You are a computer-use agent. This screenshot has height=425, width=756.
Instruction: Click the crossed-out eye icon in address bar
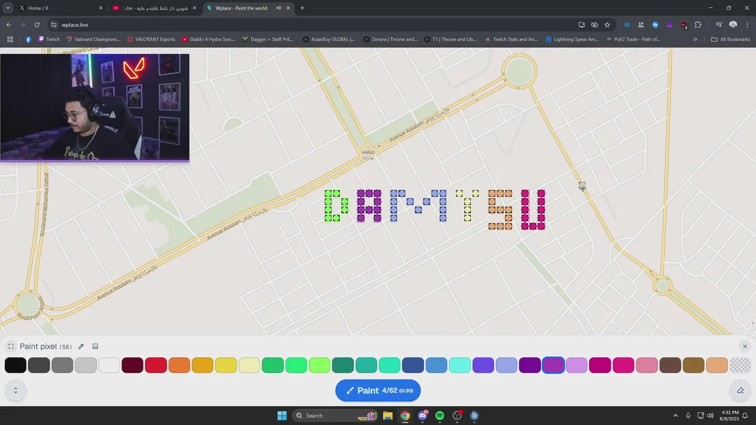(595, 25)
